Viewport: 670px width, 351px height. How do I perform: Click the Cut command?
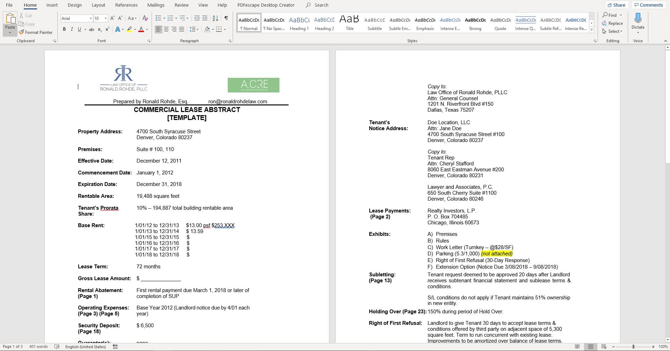pyautogui.click(x=26, y=16)
